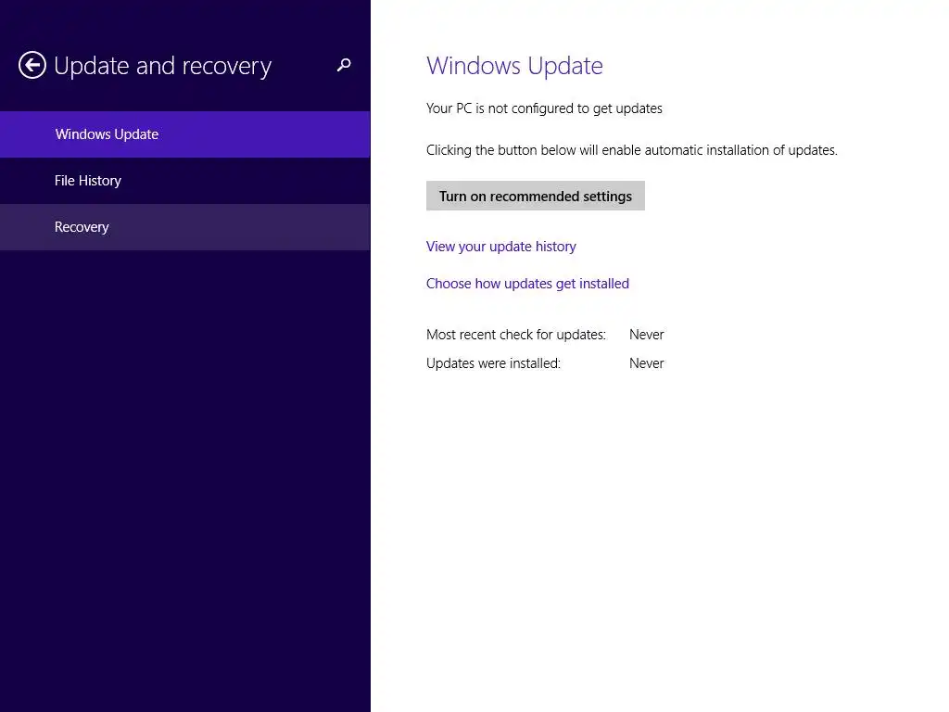Click 'Updates were installed:' label
Viewport: 949px width, 712px height.
point(493,363)
